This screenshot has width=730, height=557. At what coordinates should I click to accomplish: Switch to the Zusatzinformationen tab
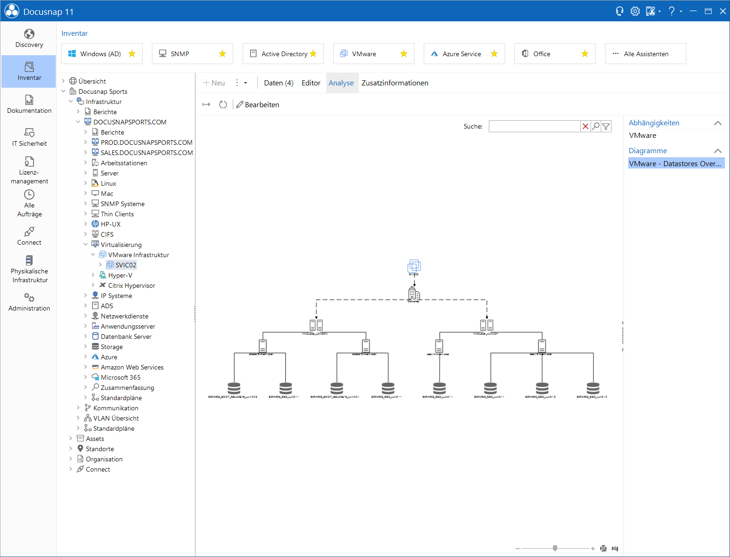(395, 83)
